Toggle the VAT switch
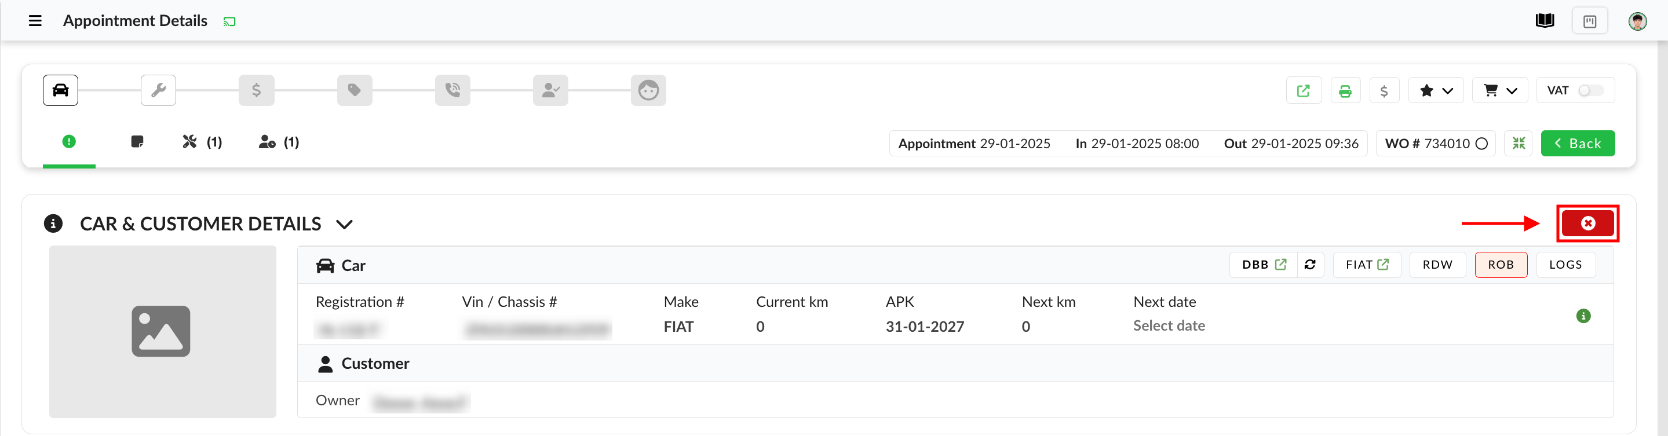This screenshot has height=436, width=1668. (1590, 90)
